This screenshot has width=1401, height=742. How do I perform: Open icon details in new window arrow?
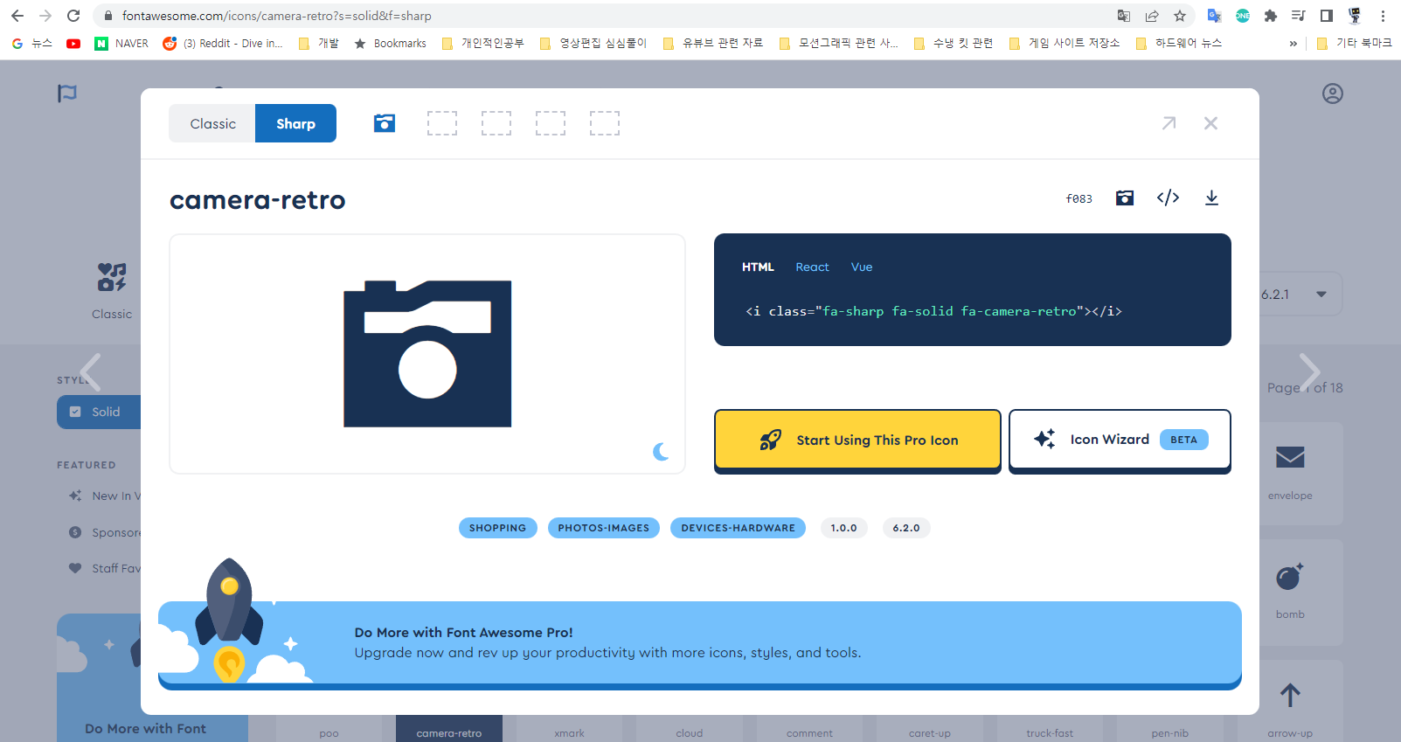(x=1169, y=123)
